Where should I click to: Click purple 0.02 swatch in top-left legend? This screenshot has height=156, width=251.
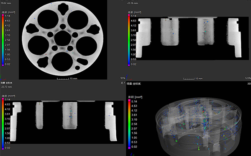pos(3,65)
